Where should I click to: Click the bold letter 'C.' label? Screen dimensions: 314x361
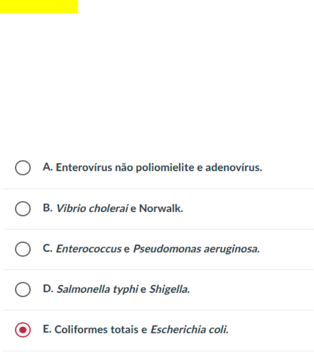[x=48, y=249]
